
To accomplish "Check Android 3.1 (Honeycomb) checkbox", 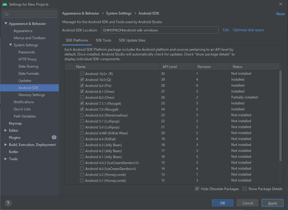I will 82,181.
